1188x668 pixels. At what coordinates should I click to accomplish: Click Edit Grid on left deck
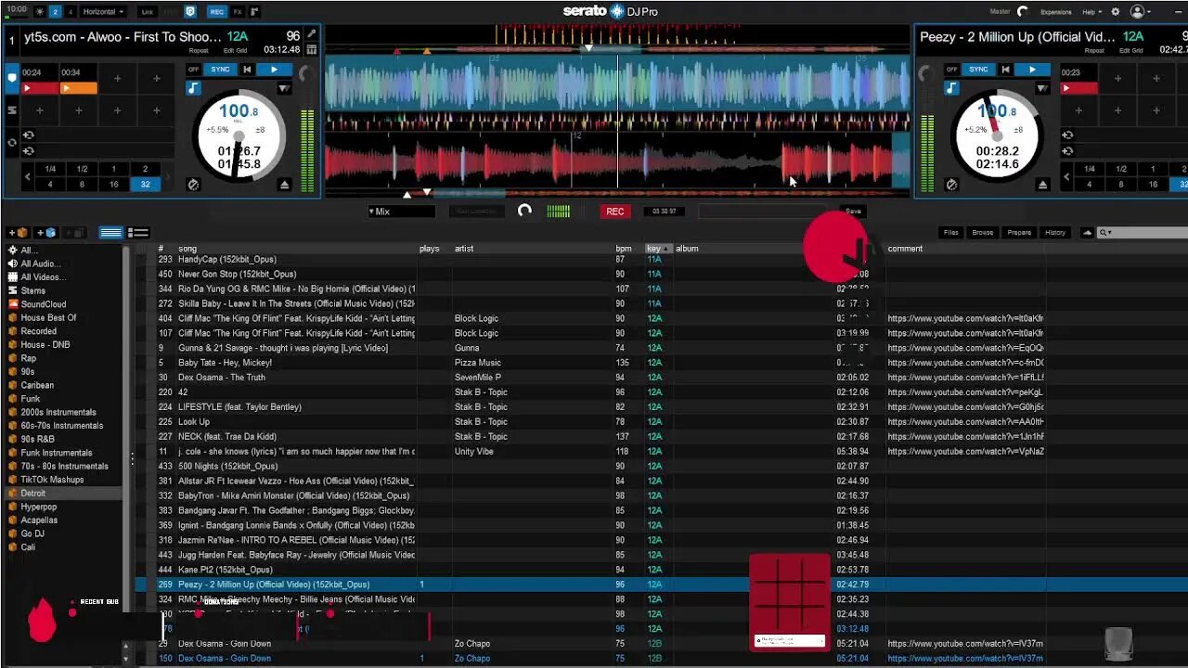235,50
